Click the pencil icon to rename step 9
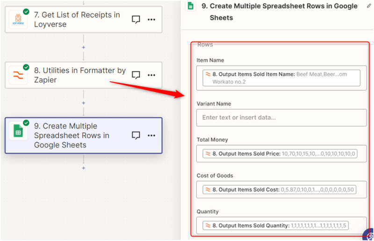This screenshot has height=241, width=374. tap(368, 6)
